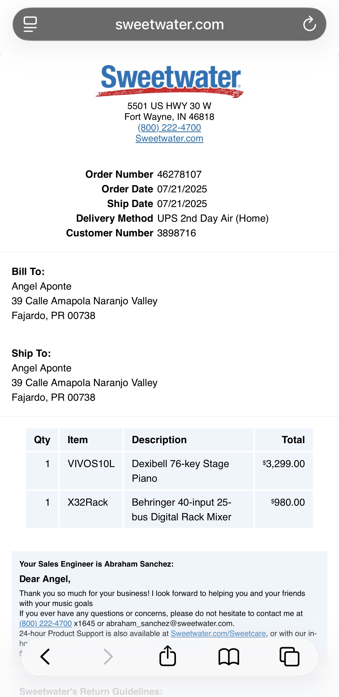This screenshot has width=339, height=697.
Task: Tap the $3,299.00 total cell
Action: tap(284, 464)
